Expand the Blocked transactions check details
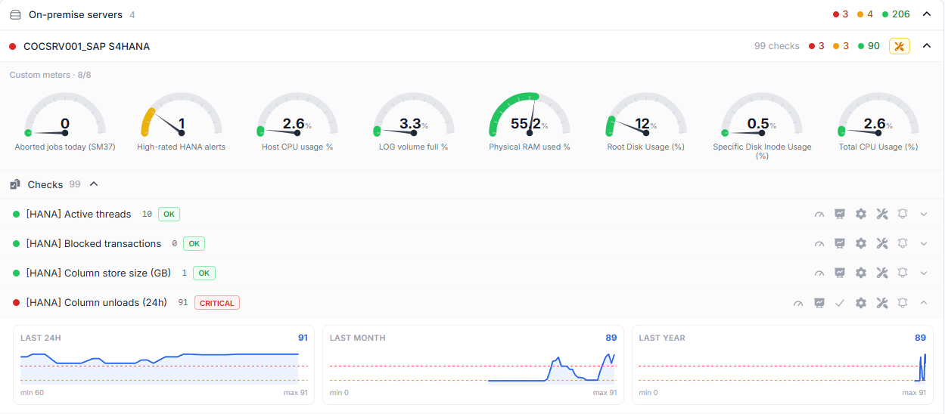This screenshot has height=414, width=945. click(924, 243)
